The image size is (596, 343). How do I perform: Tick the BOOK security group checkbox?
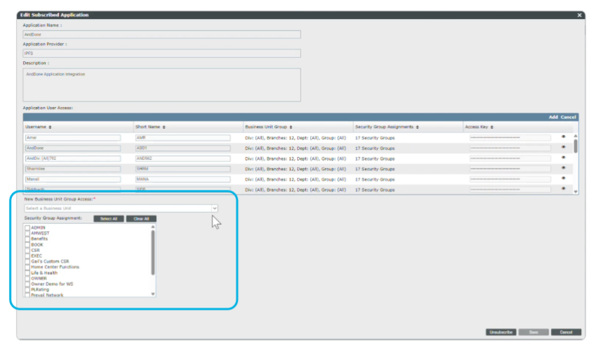[x=27, y=245]
